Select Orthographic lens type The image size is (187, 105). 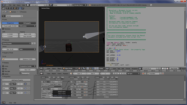tap(27, 23)
